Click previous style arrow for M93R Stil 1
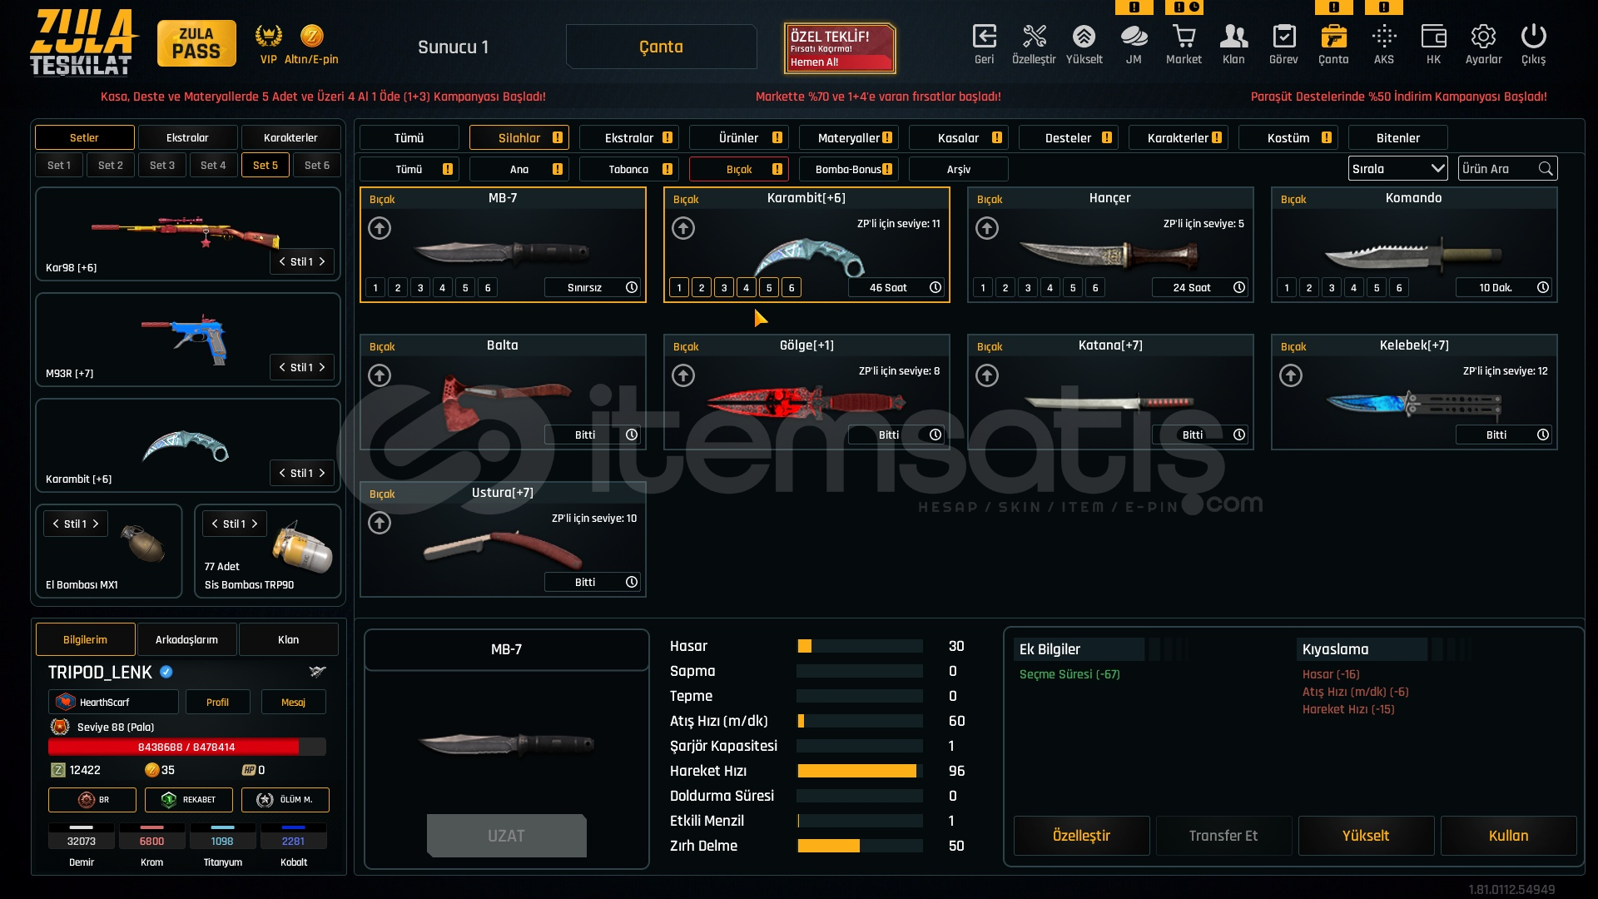The width and height of the screenshot is (1598, 899). point(282,367)
